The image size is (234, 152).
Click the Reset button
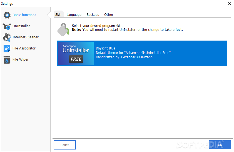tap(65, 145)
